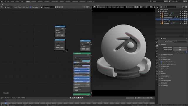This screenshot has height=106, width=188.
Task: Open the World properties tab icon
Action: pyautogui.click(x=157, y=57)
